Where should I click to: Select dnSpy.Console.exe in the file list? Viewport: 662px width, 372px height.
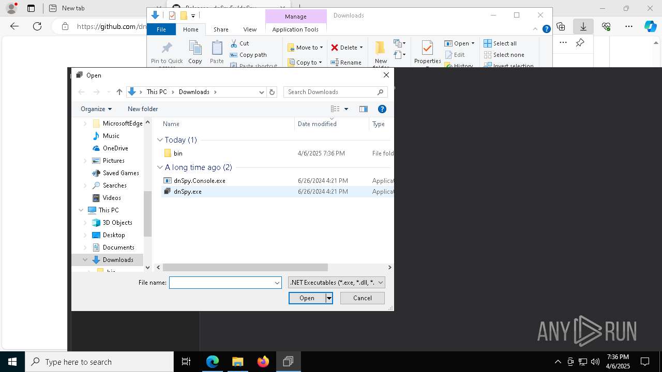200,181
